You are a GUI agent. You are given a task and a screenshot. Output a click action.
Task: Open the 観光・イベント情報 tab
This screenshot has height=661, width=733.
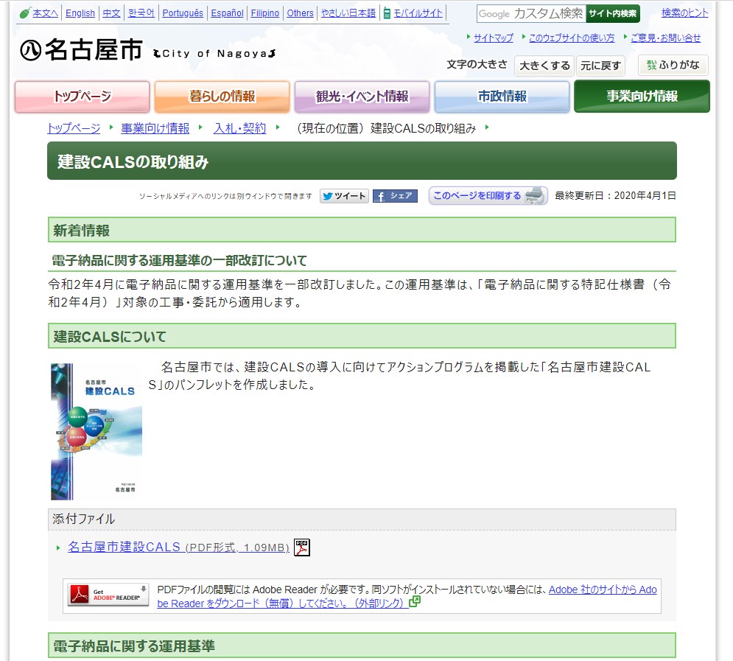click(362, 97)
